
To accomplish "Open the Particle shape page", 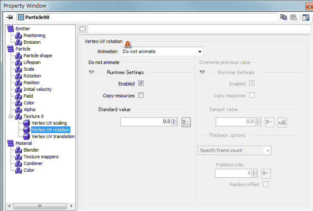I will pyautogui.click(x=37, y=56).
